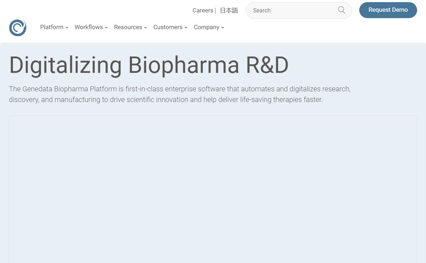The image size is (426, 263).
Task: Go to the Careers page
Action: [x=203, y=11]
